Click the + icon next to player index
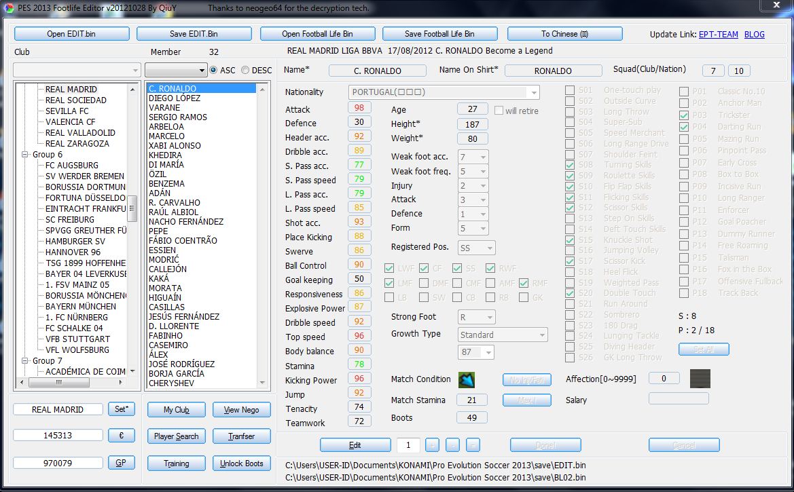 pos(432,444)
